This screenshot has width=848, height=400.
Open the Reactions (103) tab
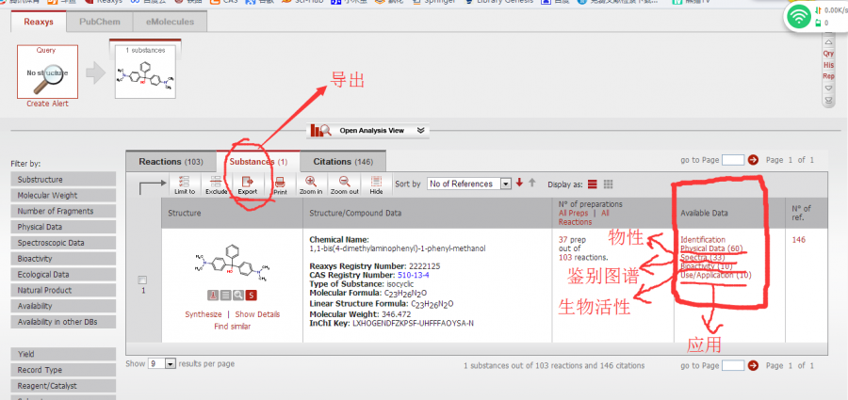(x=171, y=162)
